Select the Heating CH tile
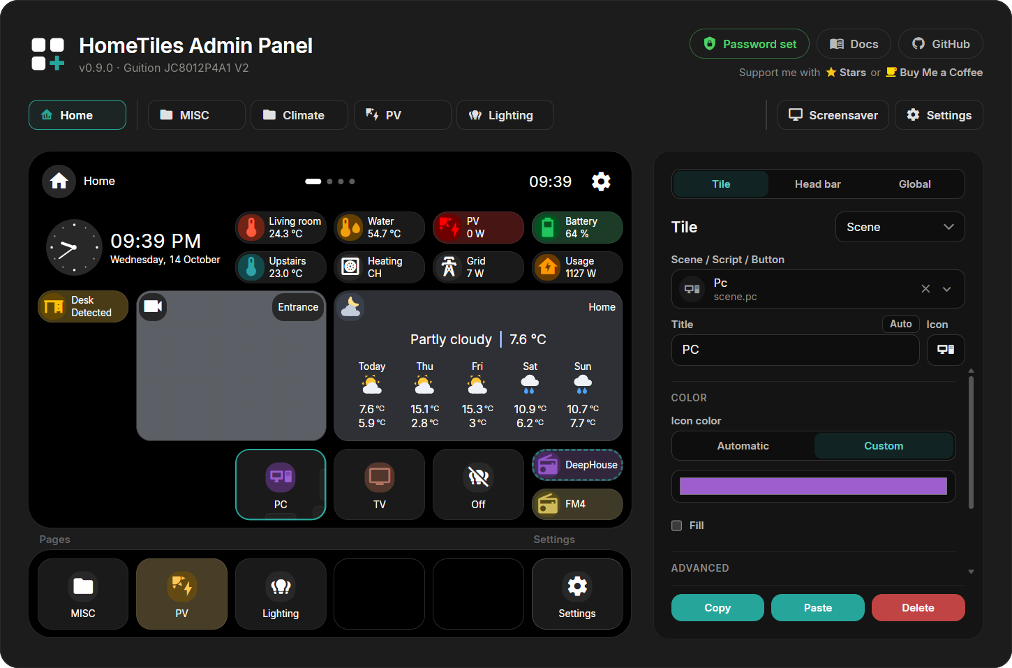1012x668 pixels. point(380,267)
